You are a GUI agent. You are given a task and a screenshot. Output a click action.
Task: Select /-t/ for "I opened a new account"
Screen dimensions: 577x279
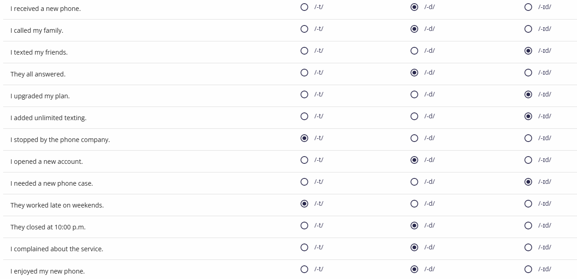coord(304,160)
